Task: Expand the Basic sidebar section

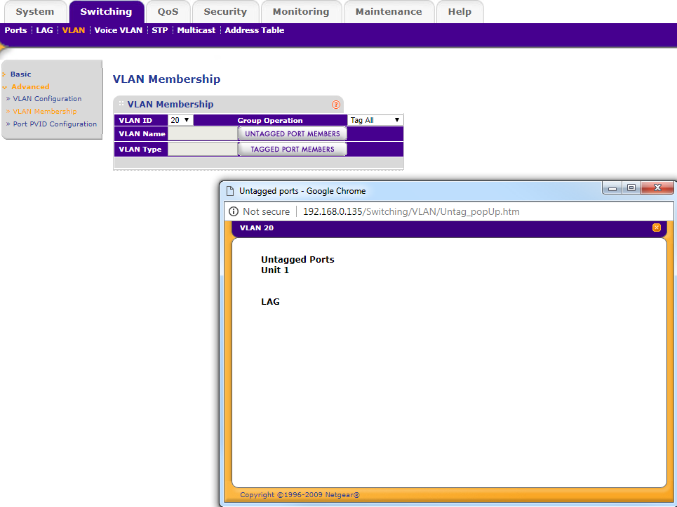Action: point(20,74)
